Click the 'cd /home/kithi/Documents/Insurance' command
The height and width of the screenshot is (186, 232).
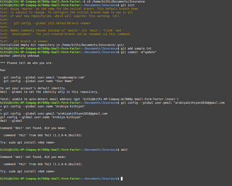pos(116,1)
